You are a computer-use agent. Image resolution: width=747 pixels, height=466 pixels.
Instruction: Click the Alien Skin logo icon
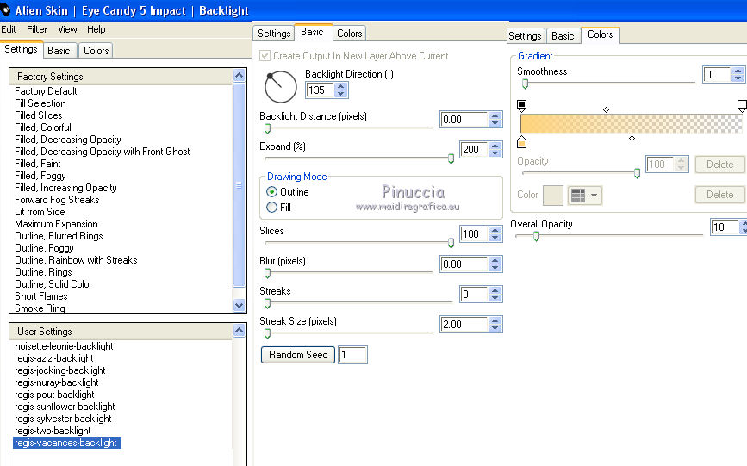pyautogui.click(x=5, y=10)
